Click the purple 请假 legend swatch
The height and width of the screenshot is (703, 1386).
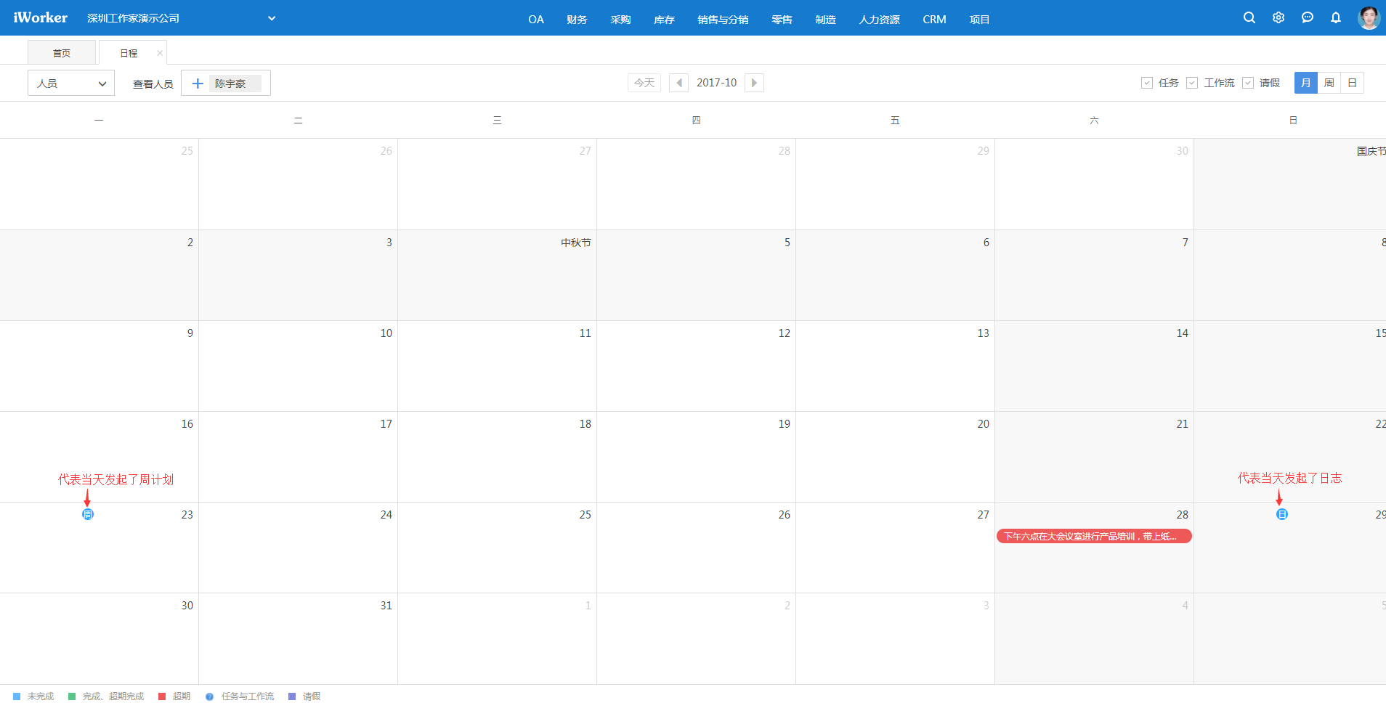[292, 696]
